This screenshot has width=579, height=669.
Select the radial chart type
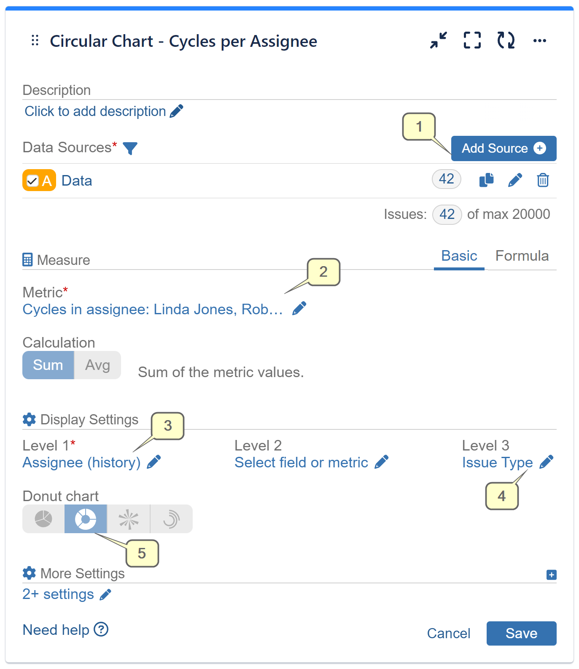(x=171, y=519)
